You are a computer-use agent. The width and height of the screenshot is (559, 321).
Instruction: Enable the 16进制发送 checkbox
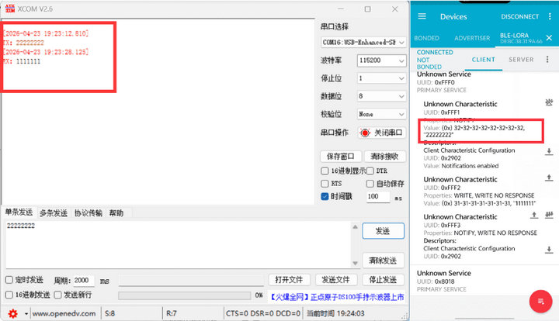coord(9,295)
